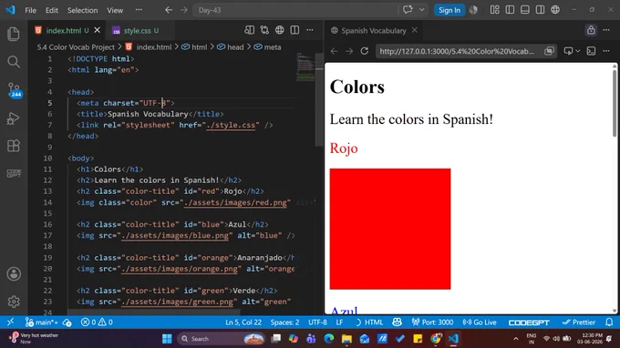Click the main branch in status bar

pos(41,322)
